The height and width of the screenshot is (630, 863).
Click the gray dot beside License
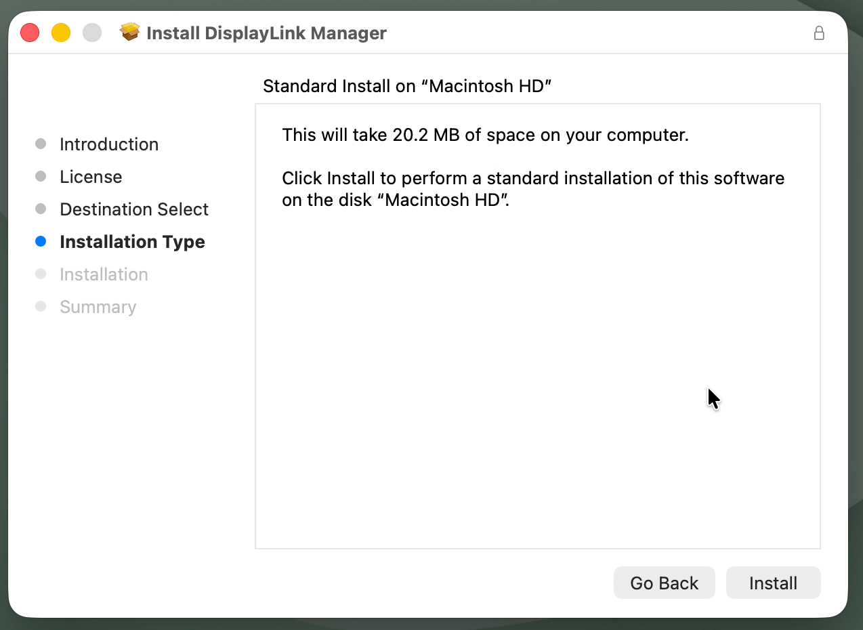click(x=41, y=176)
